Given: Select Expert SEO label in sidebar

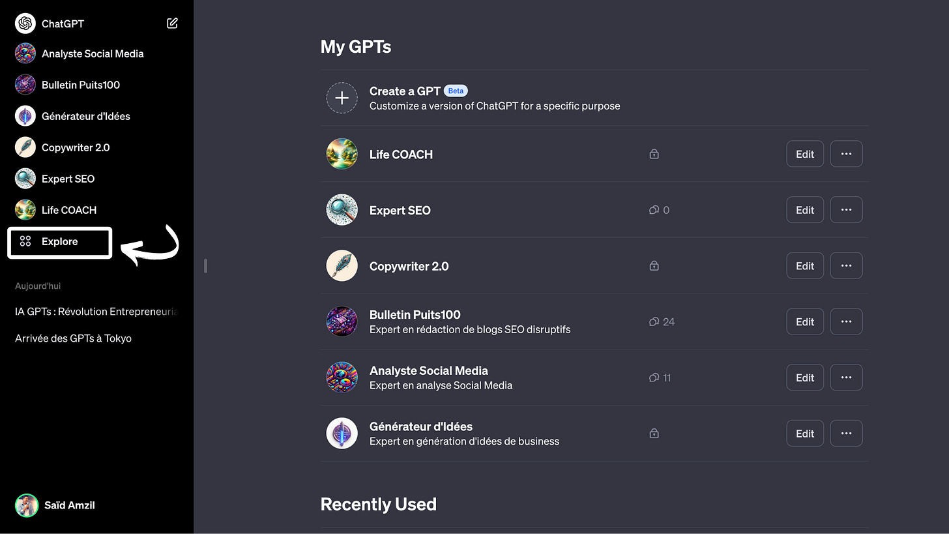Looking at the screenshot, I should tap(68, 179).
